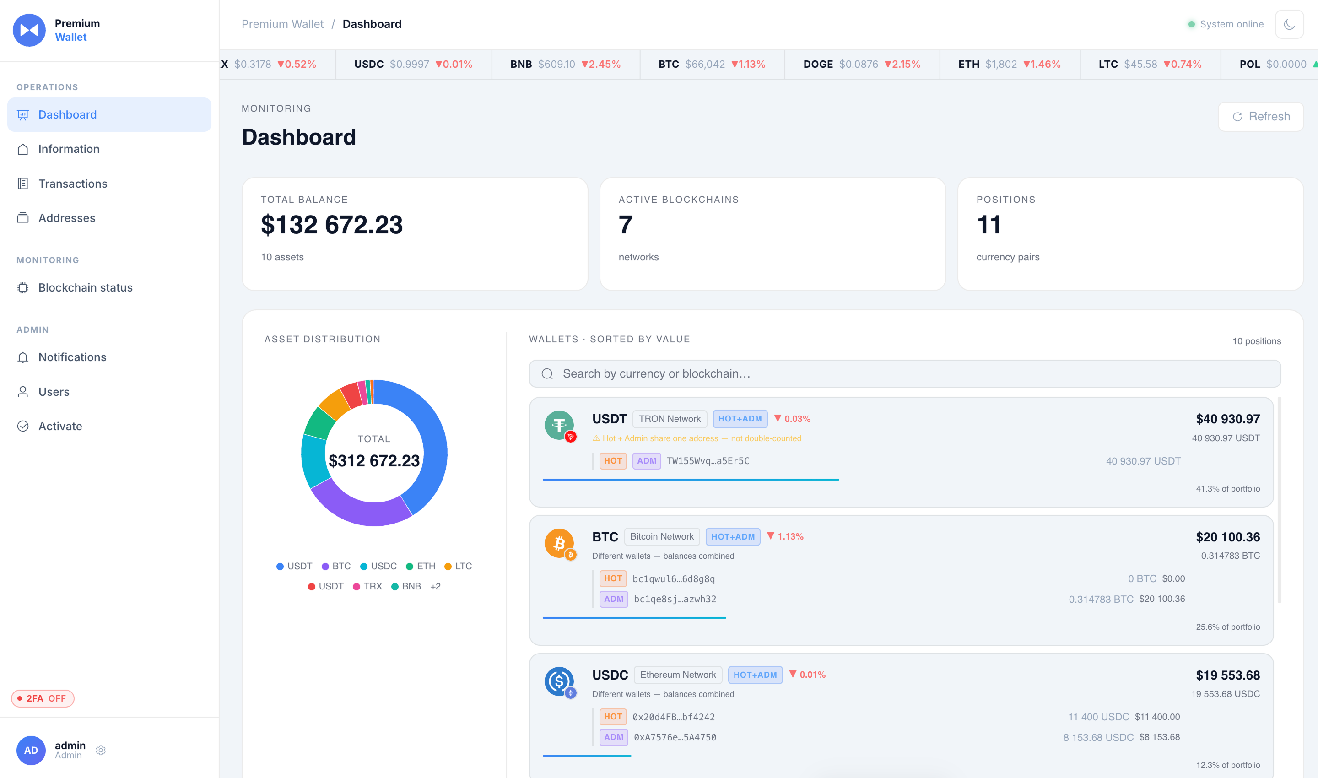The height and width of the screenshot is (778, 1318).
Task: Click the DOGE ticker in the price bar
Action: click(862, 64)
